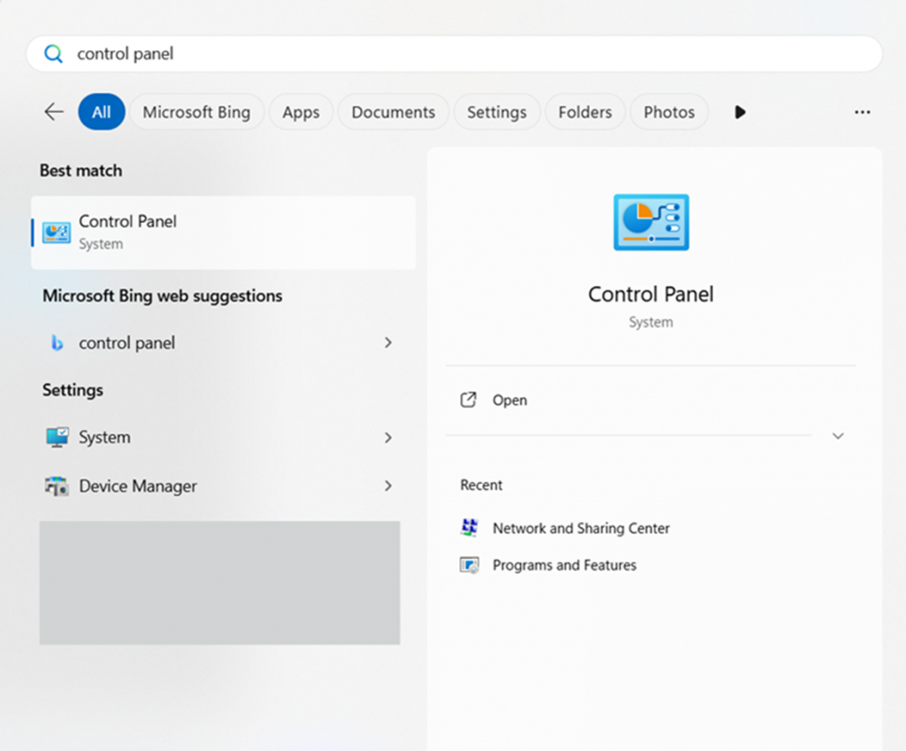Expand the control panel web suggestion chevron

[388, 342]
